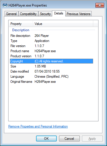Click the Cancel button
Screen dimensions: 107x146
click(69, 139)
